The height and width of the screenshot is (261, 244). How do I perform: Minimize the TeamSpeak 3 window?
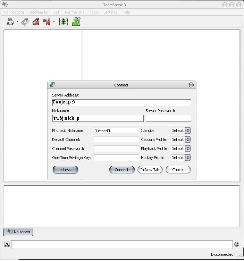(x=225, y=5)
